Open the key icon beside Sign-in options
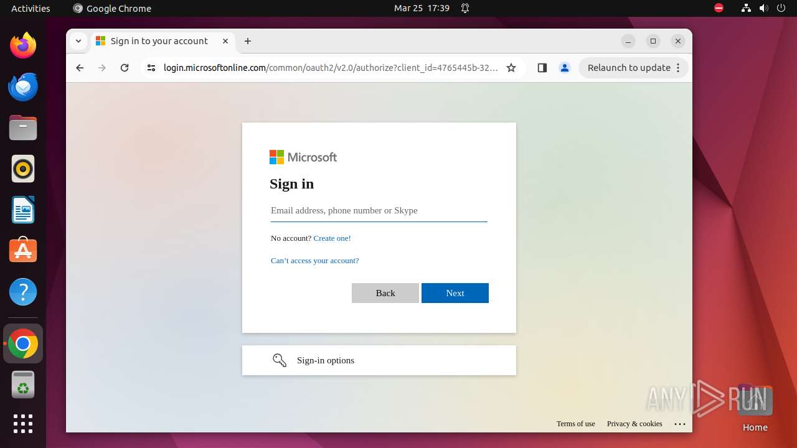The width and height of the screenshot is (797, 448). pyautogui.click(x=280, y=360)
